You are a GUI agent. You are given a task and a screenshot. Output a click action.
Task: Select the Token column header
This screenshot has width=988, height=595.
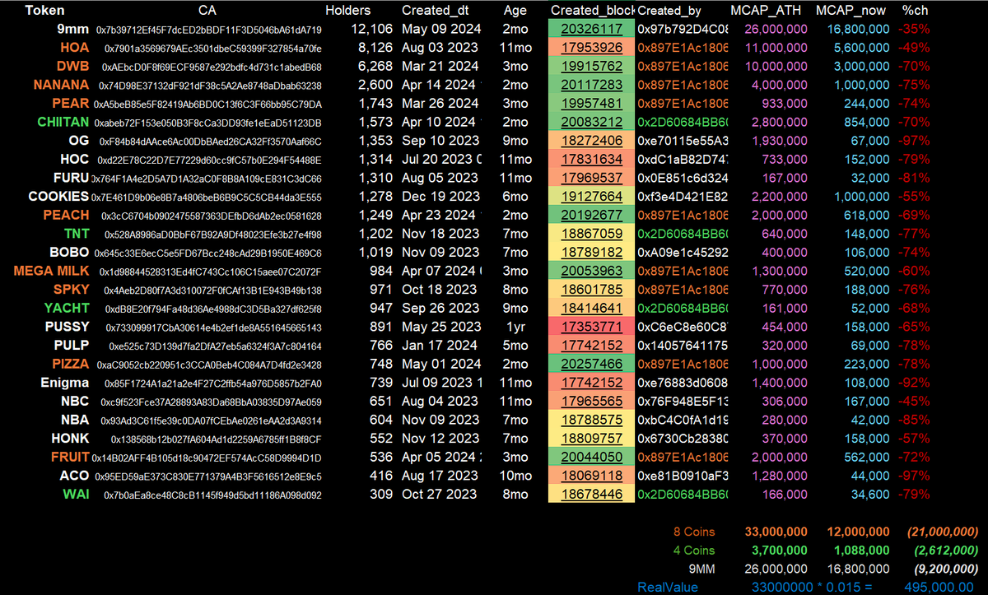(45, 11)
